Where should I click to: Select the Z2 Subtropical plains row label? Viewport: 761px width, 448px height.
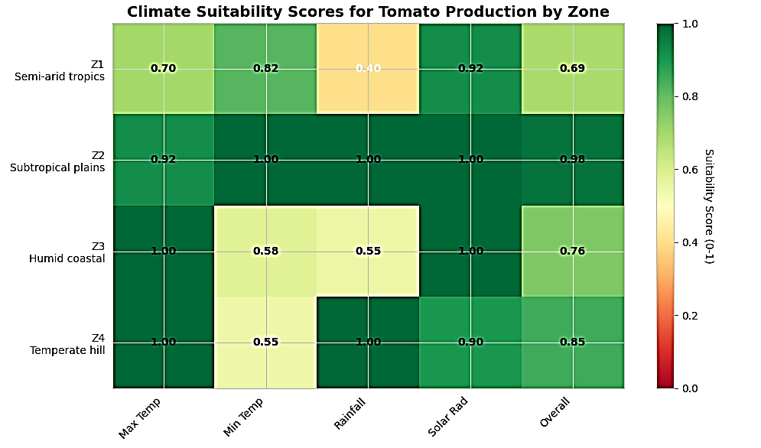coord(57,161)
